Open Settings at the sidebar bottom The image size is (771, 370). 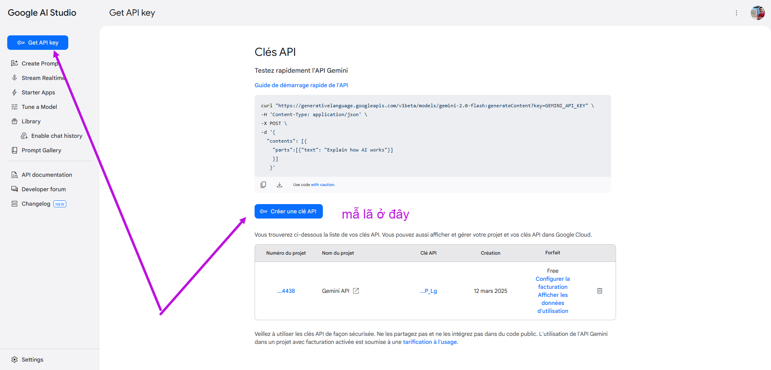click(x=33, y=360)
